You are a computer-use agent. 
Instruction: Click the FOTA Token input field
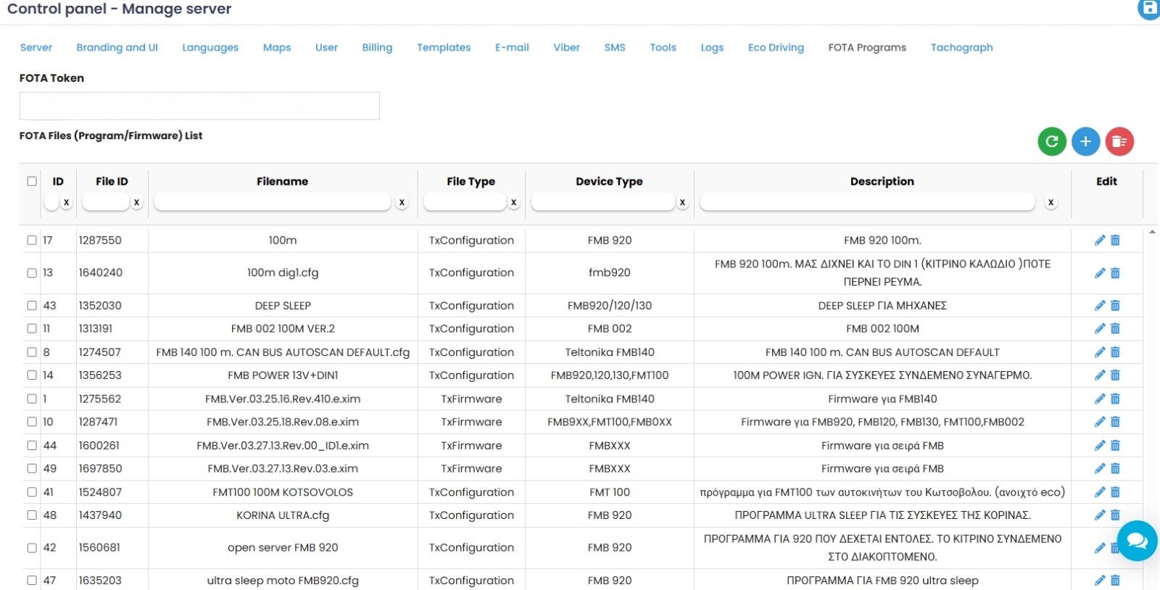coord(199,106)
